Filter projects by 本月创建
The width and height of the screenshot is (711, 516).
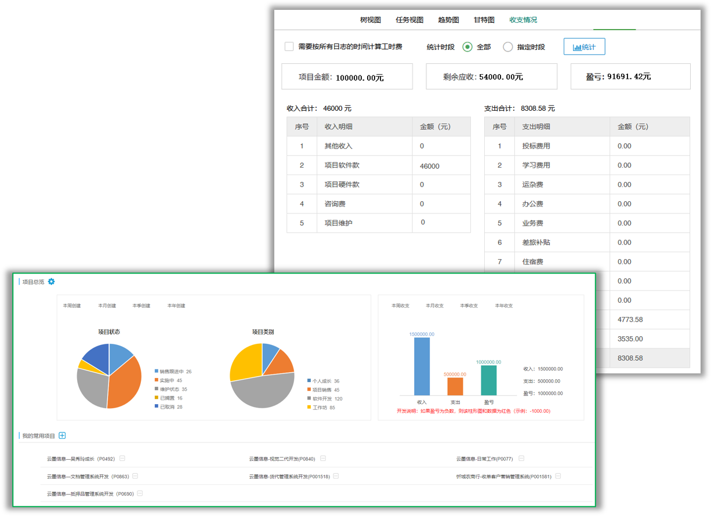[107, 306]
